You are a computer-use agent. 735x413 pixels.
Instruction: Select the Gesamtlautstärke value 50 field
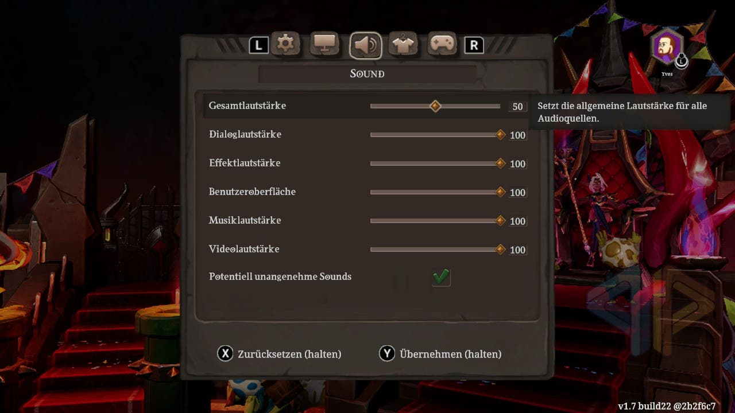pyautogui.click(x=517, y=106)
